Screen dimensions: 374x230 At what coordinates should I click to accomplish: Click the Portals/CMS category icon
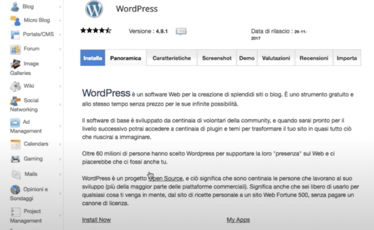[x=15, y=35]
